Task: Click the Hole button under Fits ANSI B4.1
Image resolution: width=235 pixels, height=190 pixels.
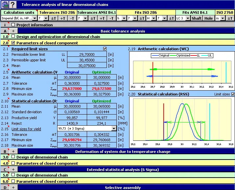Action: coord(208,18)
